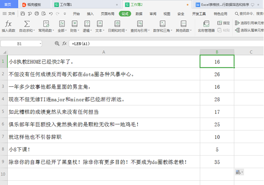264x185 pixels.
Task: Click the fx icon beside formula bar
Action: 64,44
